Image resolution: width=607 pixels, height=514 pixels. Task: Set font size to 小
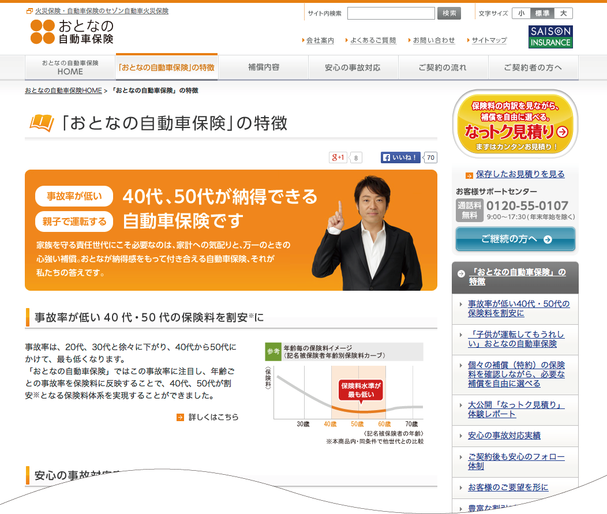tap(522, 13)
